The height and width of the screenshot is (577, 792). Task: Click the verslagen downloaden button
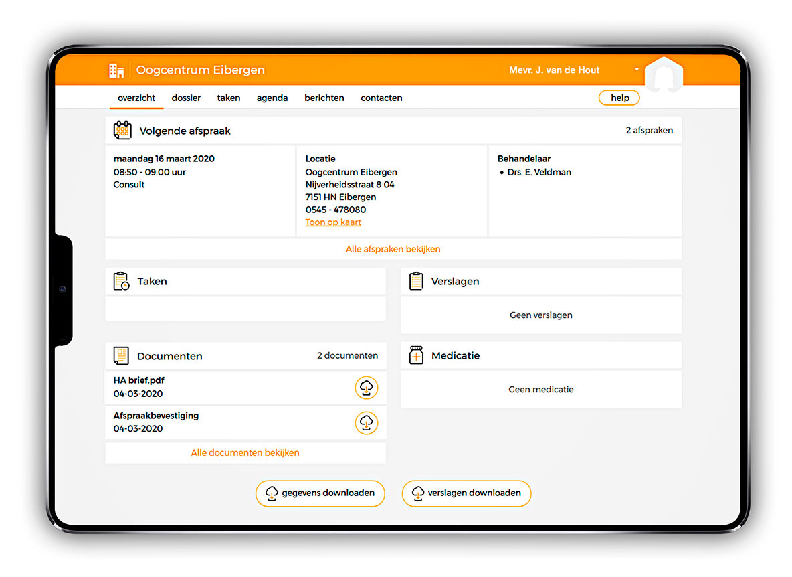[x=466, y=493]
